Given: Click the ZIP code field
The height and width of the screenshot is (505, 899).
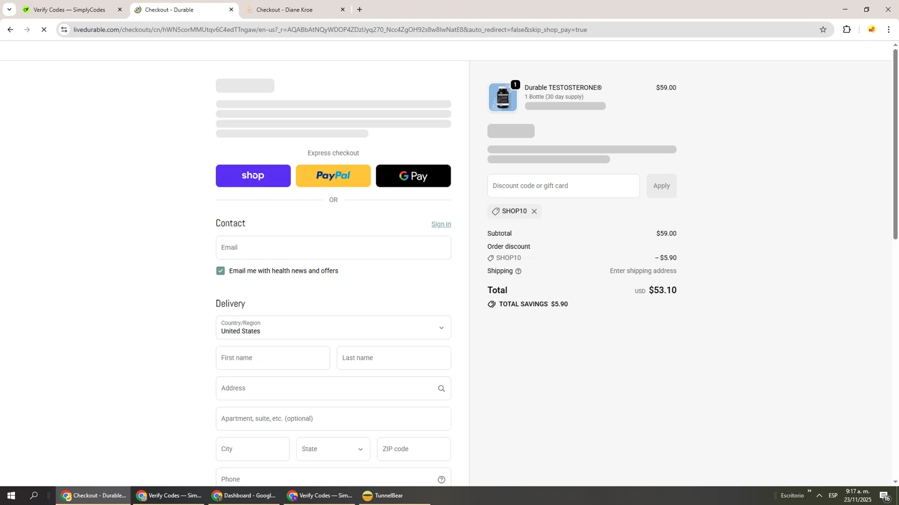Looking at the screenshot, I should [x=414, y=449].
